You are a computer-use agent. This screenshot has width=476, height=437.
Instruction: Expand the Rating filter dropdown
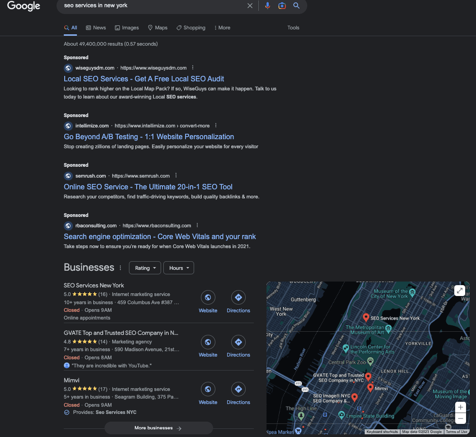pos(145,268)
